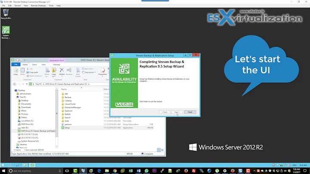Screen dimensions: 310x174
Task: Select Downloads in the navigation tree
Action: pos(26,107)
